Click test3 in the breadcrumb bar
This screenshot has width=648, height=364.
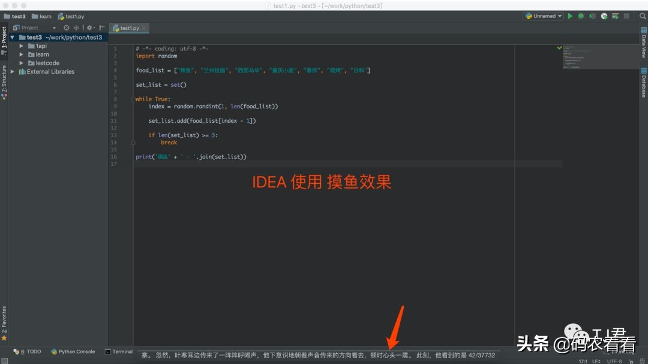coord(15,16)
